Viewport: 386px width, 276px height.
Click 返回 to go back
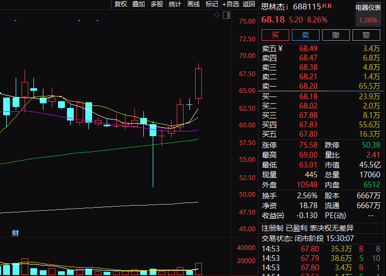pyautogui.click(x=249, y=4)
